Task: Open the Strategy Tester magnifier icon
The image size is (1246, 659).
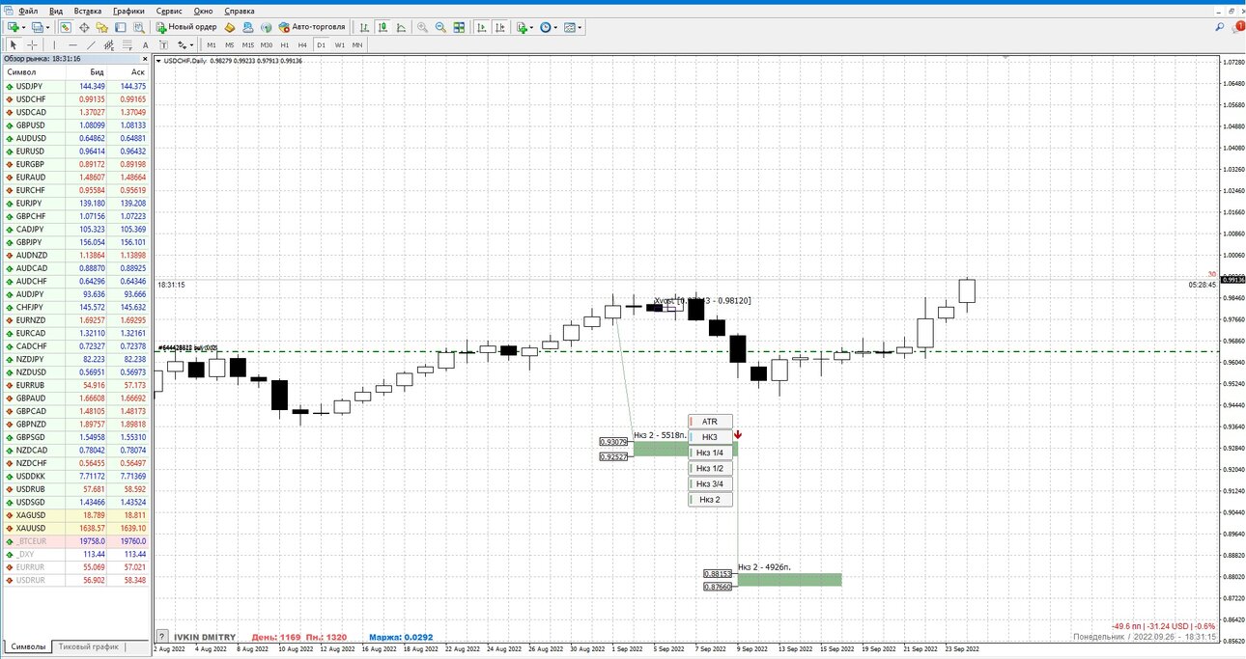Action: pos(138,27)
